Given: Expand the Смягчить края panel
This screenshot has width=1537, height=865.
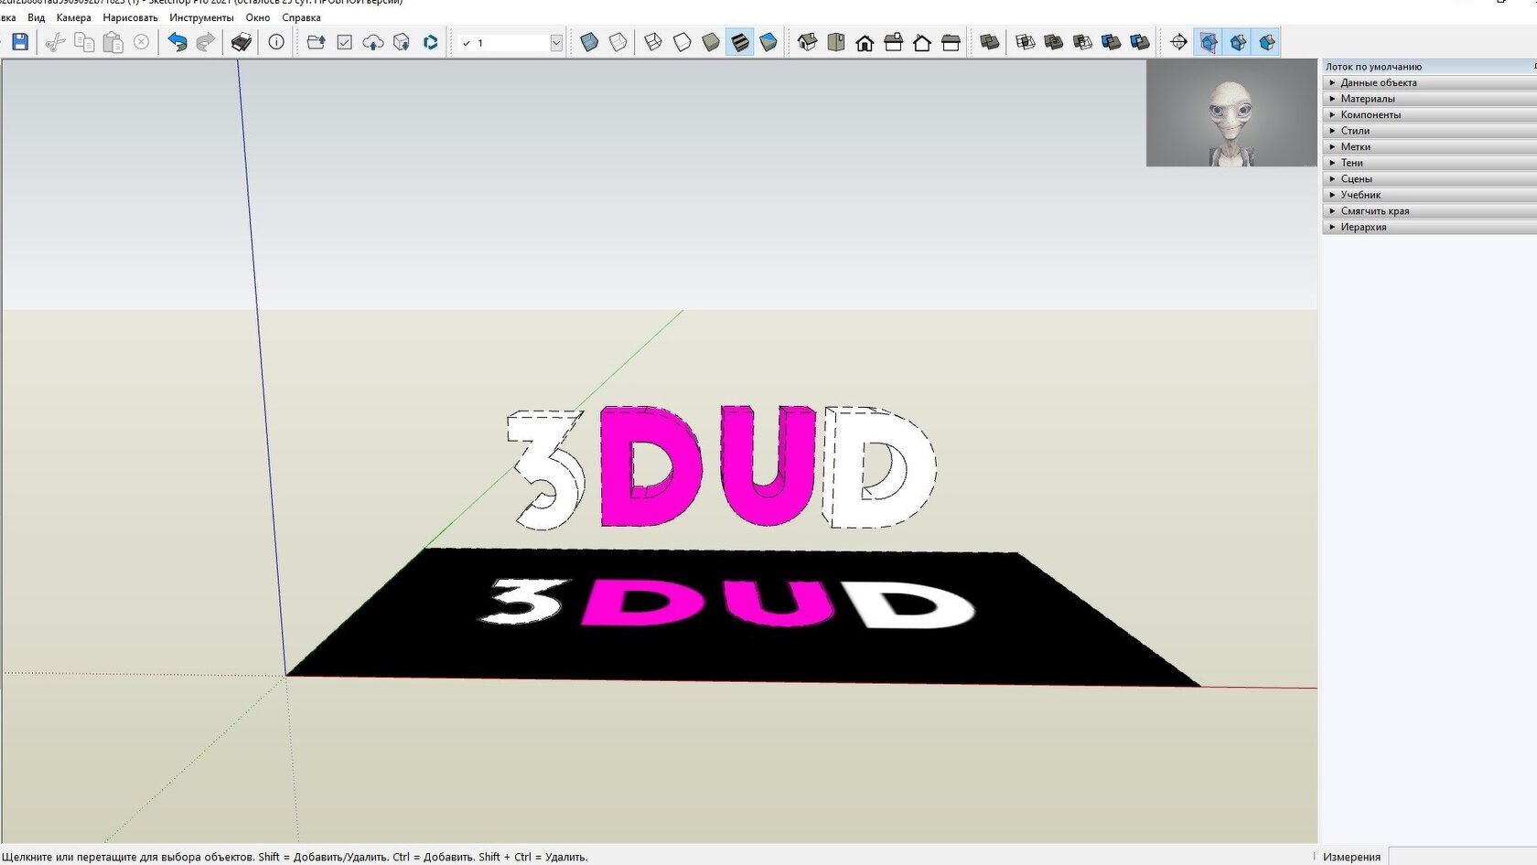Looking at the screenshot, I should click(1429, 210).
